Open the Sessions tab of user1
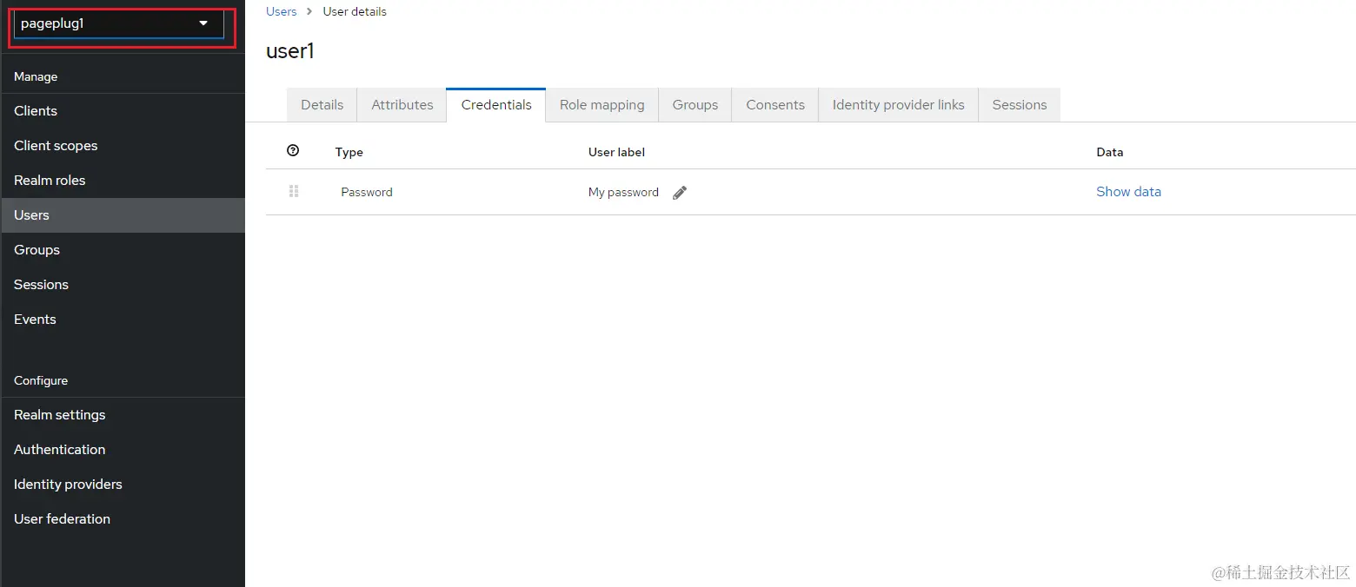The width and height of the screenshot is (1356, 587). (x=1019, y=105)
